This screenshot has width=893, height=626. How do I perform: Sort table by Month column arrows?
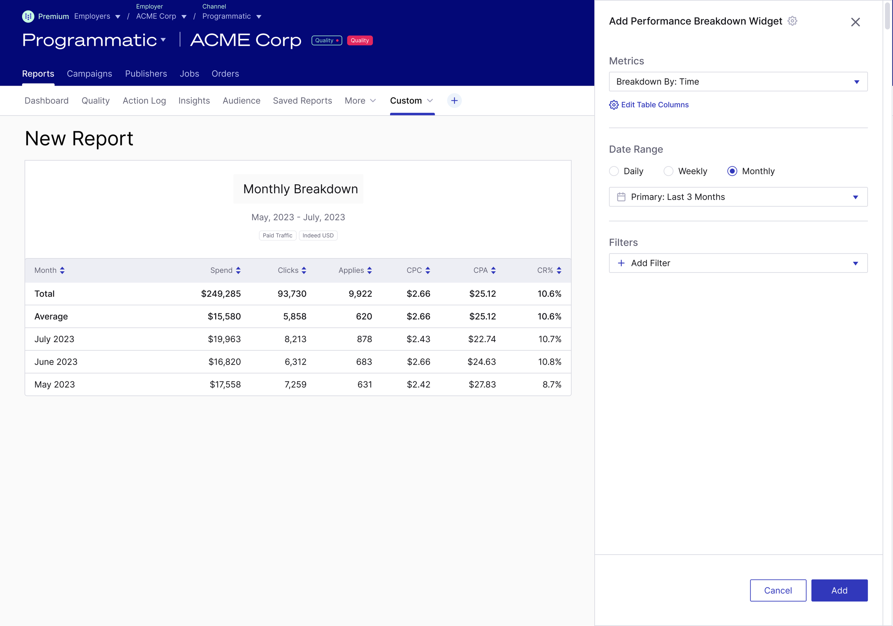(62, 270)
